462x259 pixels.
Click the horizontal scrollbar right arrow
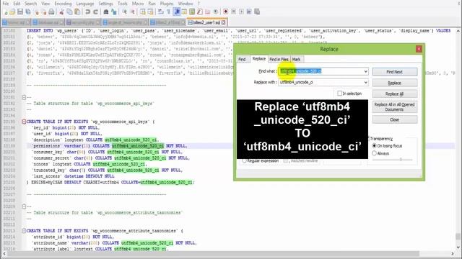[453, 253]
